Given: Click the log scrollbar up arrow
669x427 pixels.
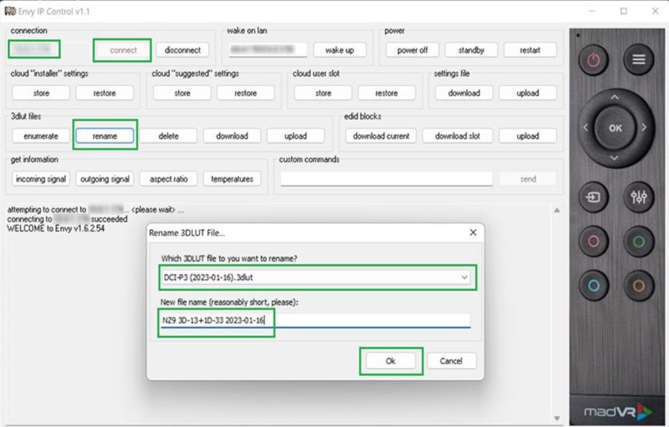Looking at the screenshot, I should (557, 210).
